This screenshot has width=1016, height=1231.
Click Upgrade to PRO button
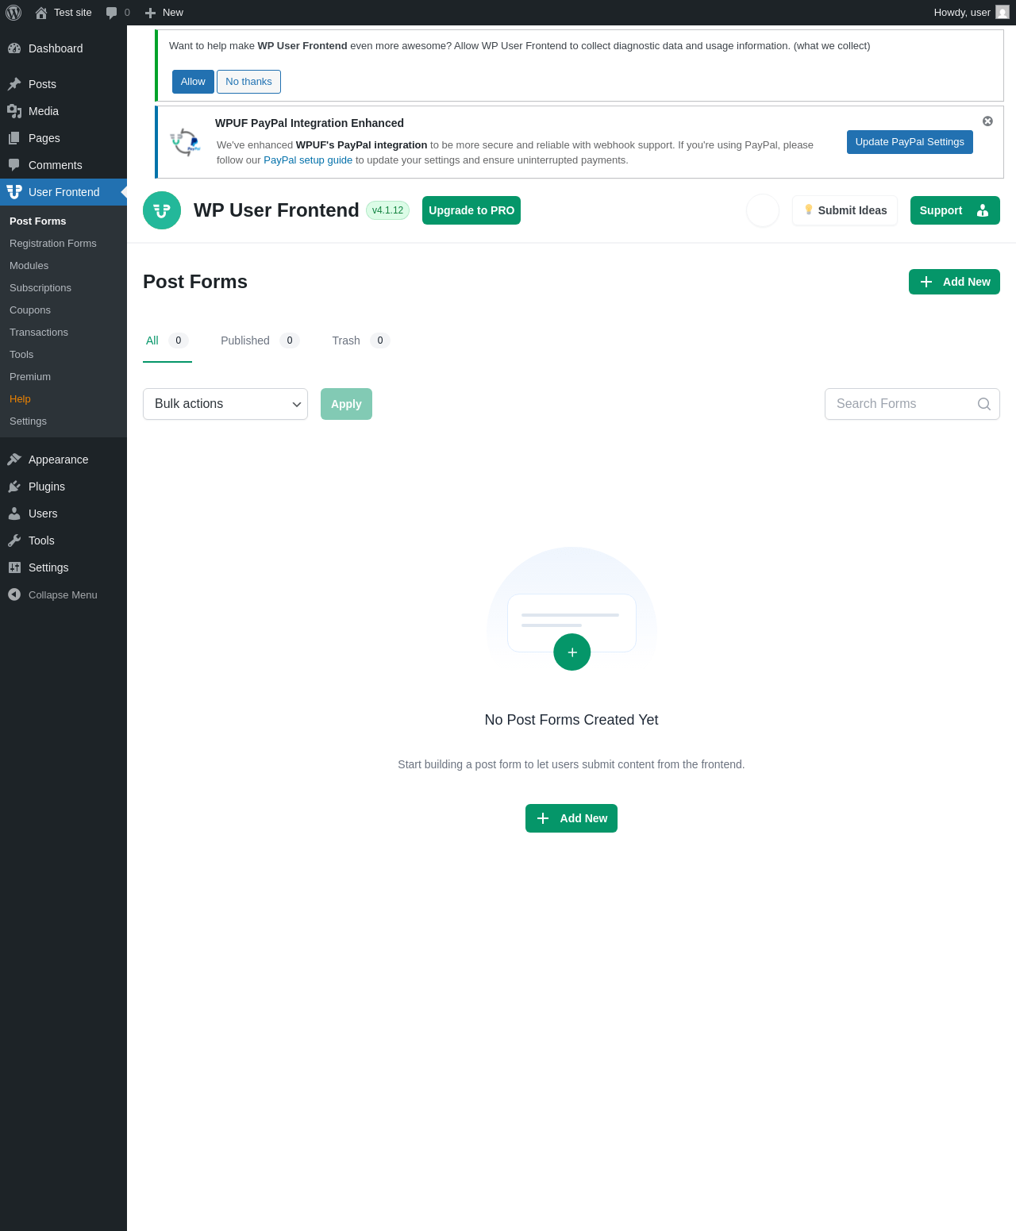[471, 210]
